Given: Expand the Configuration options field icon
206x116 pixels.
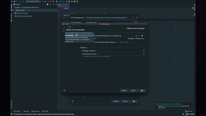Looking at the screenshot, I should coord(144,54).
